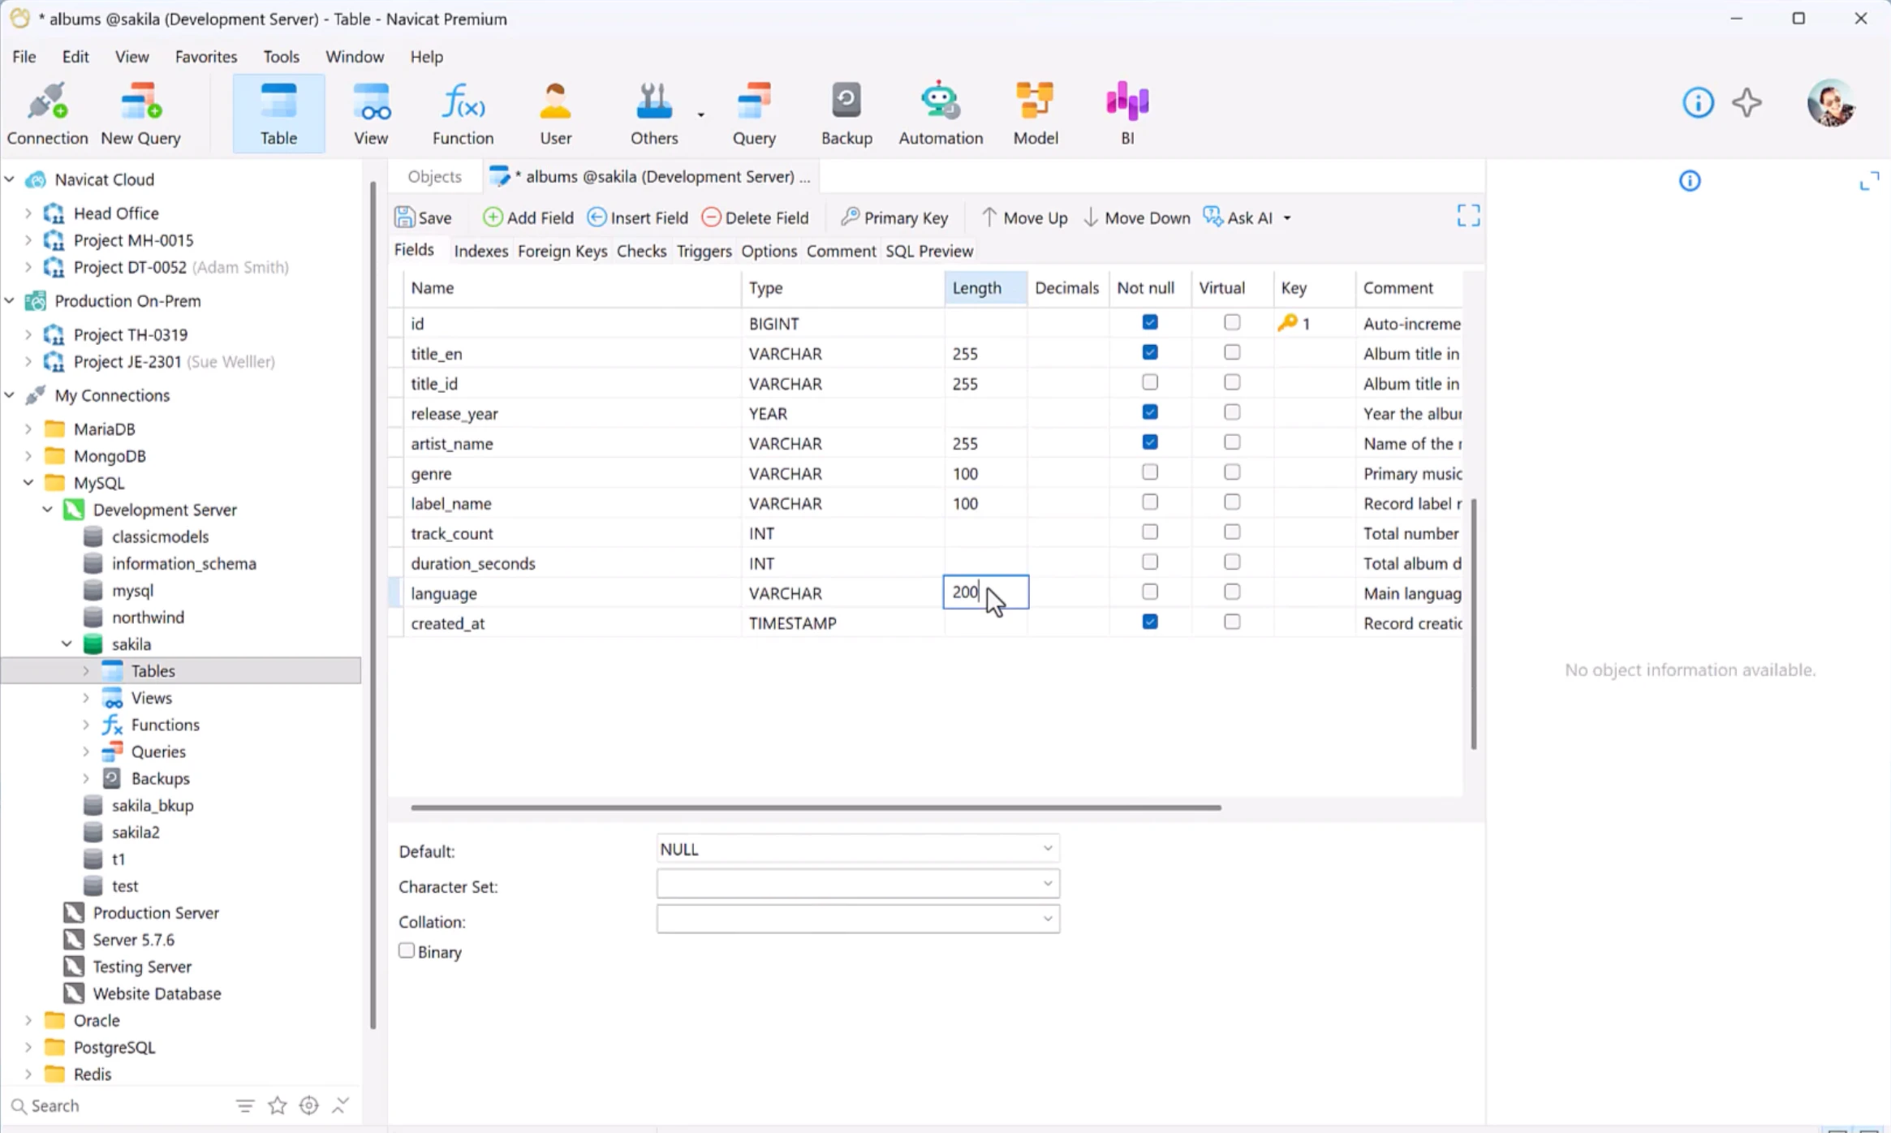
Task: Open the BI toolbar icon
Action: (1127, 114)
